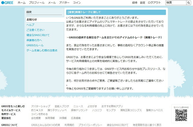Screen dimensions: 193x127
Task: Select お知らせ in the sidebar
Action: [45, 20]
